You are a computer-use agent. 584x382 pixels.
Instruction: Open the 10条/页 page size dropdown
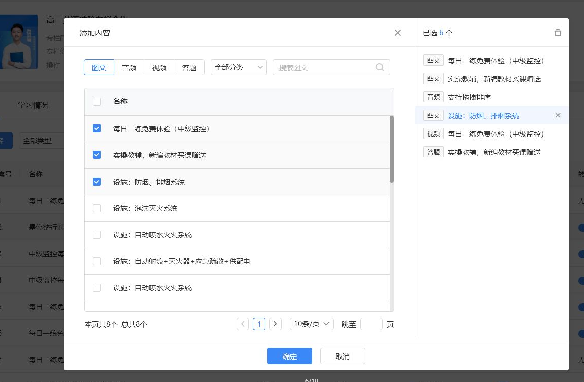click(311, 324)
